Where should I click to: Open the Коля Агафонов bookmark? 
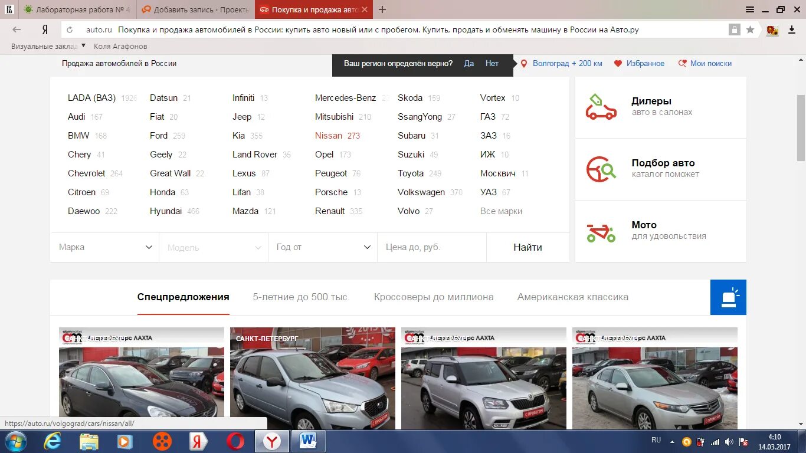120,46
